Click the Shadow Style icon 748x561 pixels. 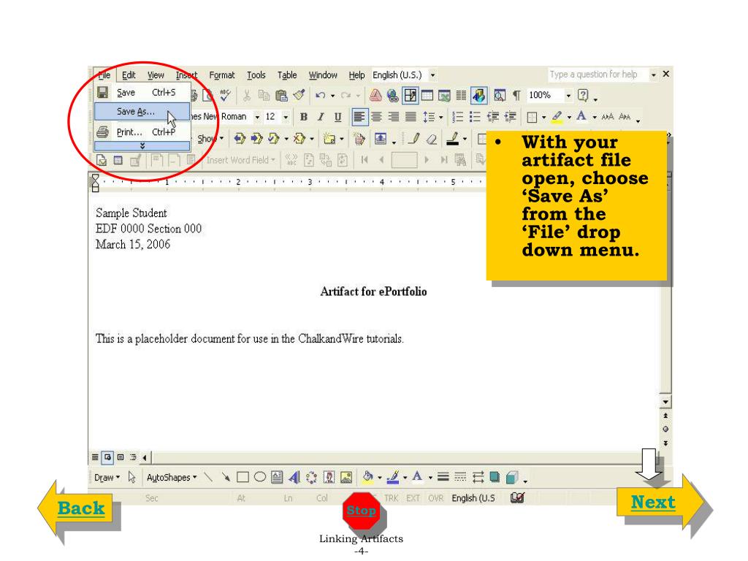(495, 477)
